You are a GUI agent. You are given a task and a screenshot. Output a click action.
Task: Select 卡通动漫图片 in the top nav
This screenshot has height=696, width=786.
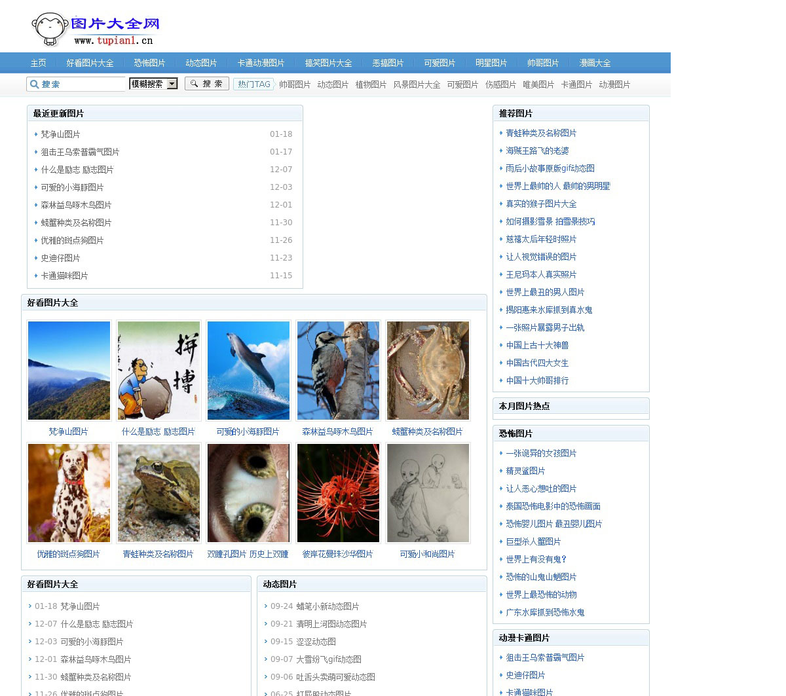click(x=261, y=63)
